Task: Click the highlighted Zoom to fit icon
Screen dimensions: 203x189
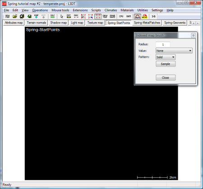Action: point(98,16)
